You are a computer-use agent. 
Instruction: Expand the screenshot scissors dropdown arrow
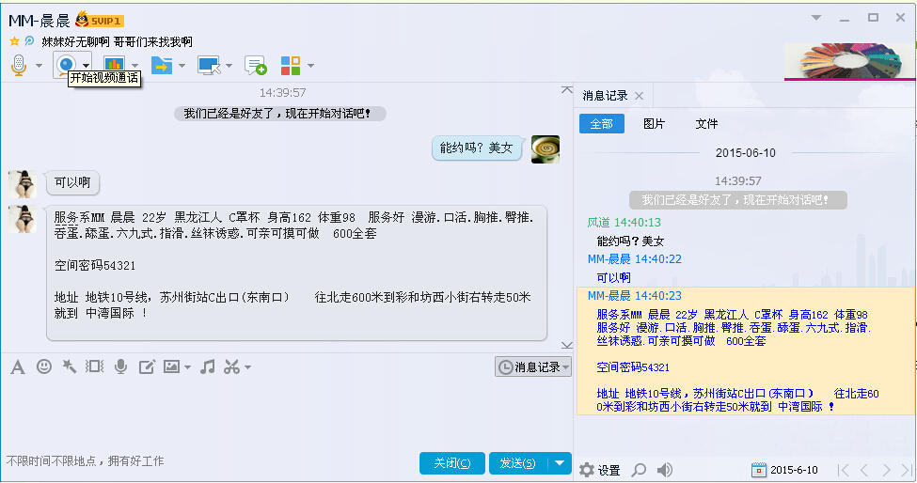(247, 367)
